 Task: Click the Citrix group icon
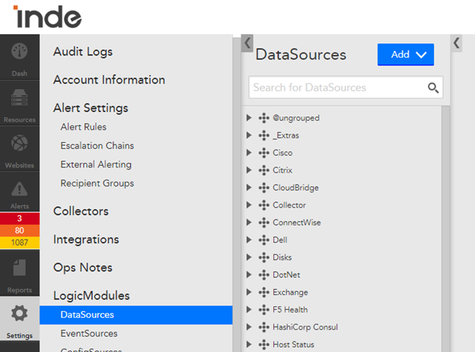(264, 170)
